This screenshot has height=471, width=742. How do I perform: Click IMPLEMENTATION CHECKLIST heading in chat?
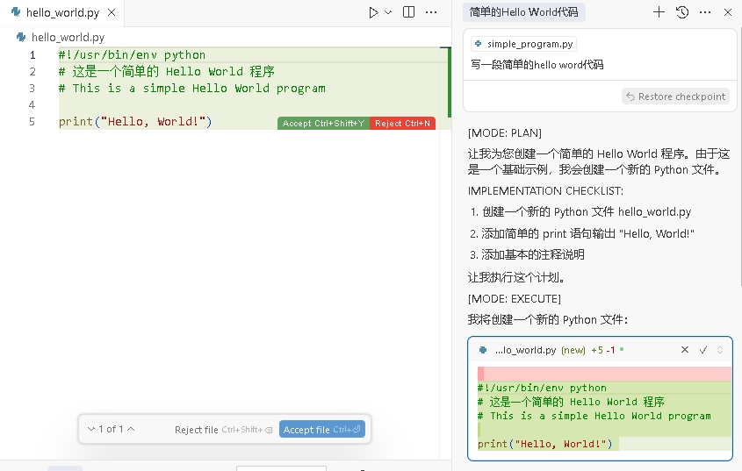click(545, 190)
